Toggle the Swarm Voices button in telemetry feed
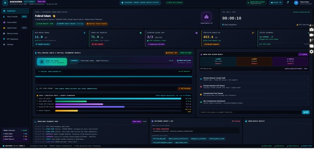Viewport: 314px width, 149px height. (x=137, y=121)
